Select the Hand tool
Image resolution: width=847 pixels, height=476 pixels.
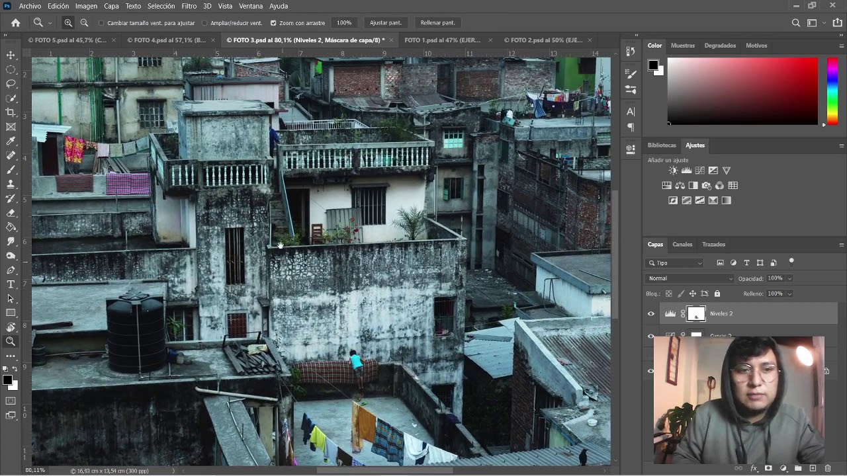click(11, 327)
